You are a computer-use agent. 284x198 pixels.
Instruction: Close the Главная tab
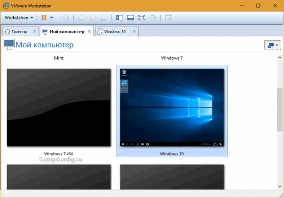35,31
